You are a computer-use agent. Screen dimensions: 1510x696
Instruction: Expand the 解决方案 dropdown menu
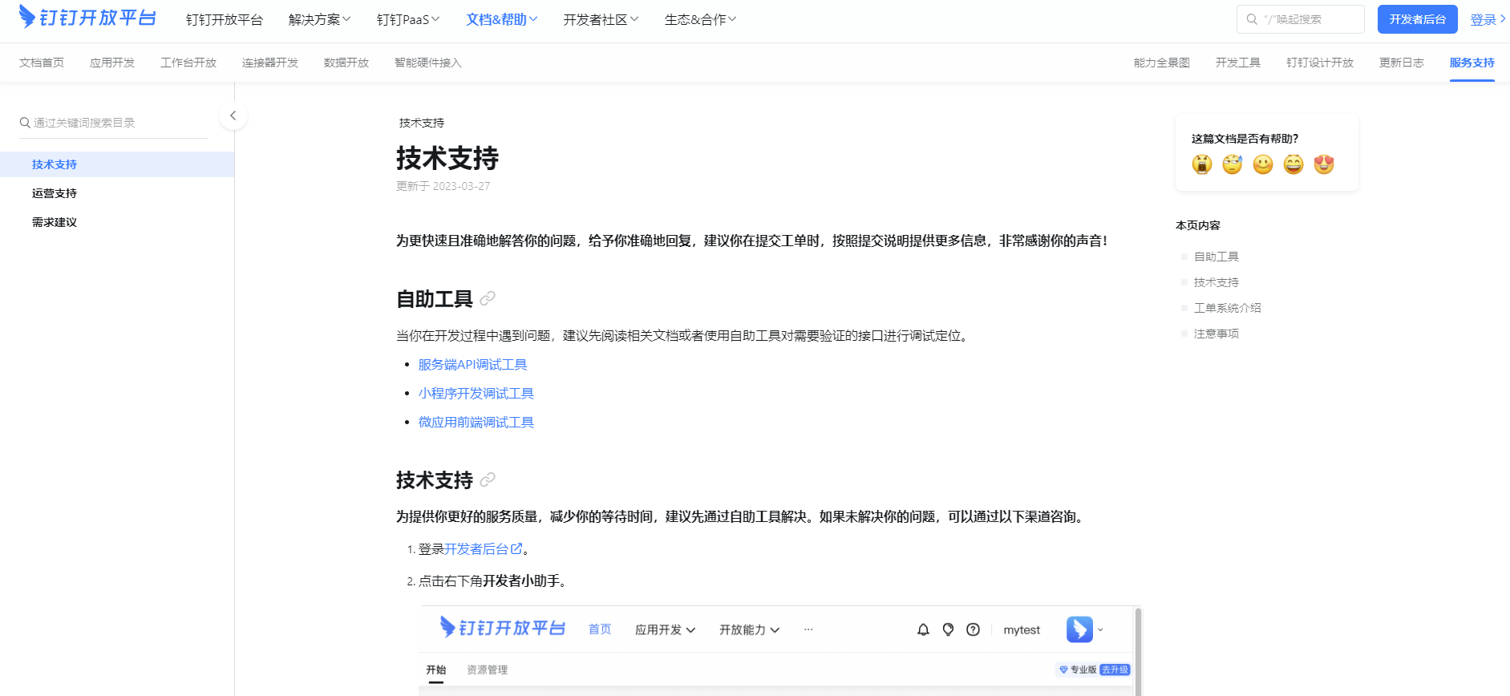click(319, 19)
